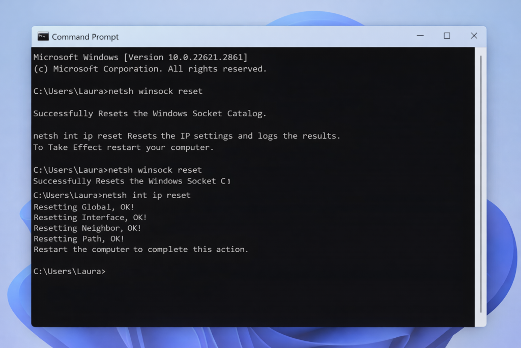The height and width of the screenshot is (348, 521).
Task: Click the 'Microsoft Windows [Version 10.0.22621.2861]' line
Action: coord(140,57)
